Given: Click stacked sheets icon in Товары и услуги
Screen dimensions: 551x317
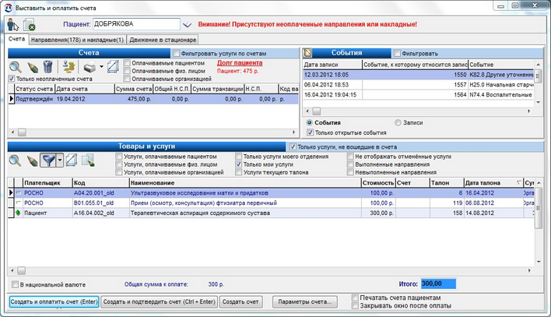Looking at the screenshot, I should tap(72, 160).
